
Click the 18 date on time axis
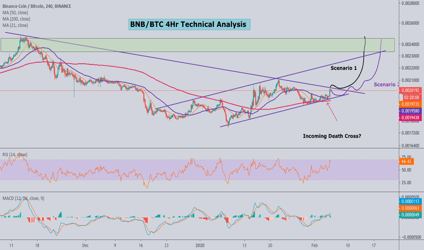pyautogui.click(x=37, y=245)
